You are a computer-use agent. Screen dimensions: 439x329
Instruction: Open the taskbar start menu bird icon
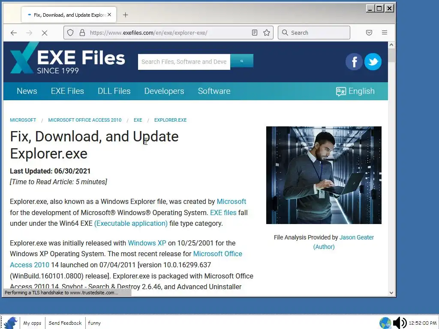click(11, 323)
